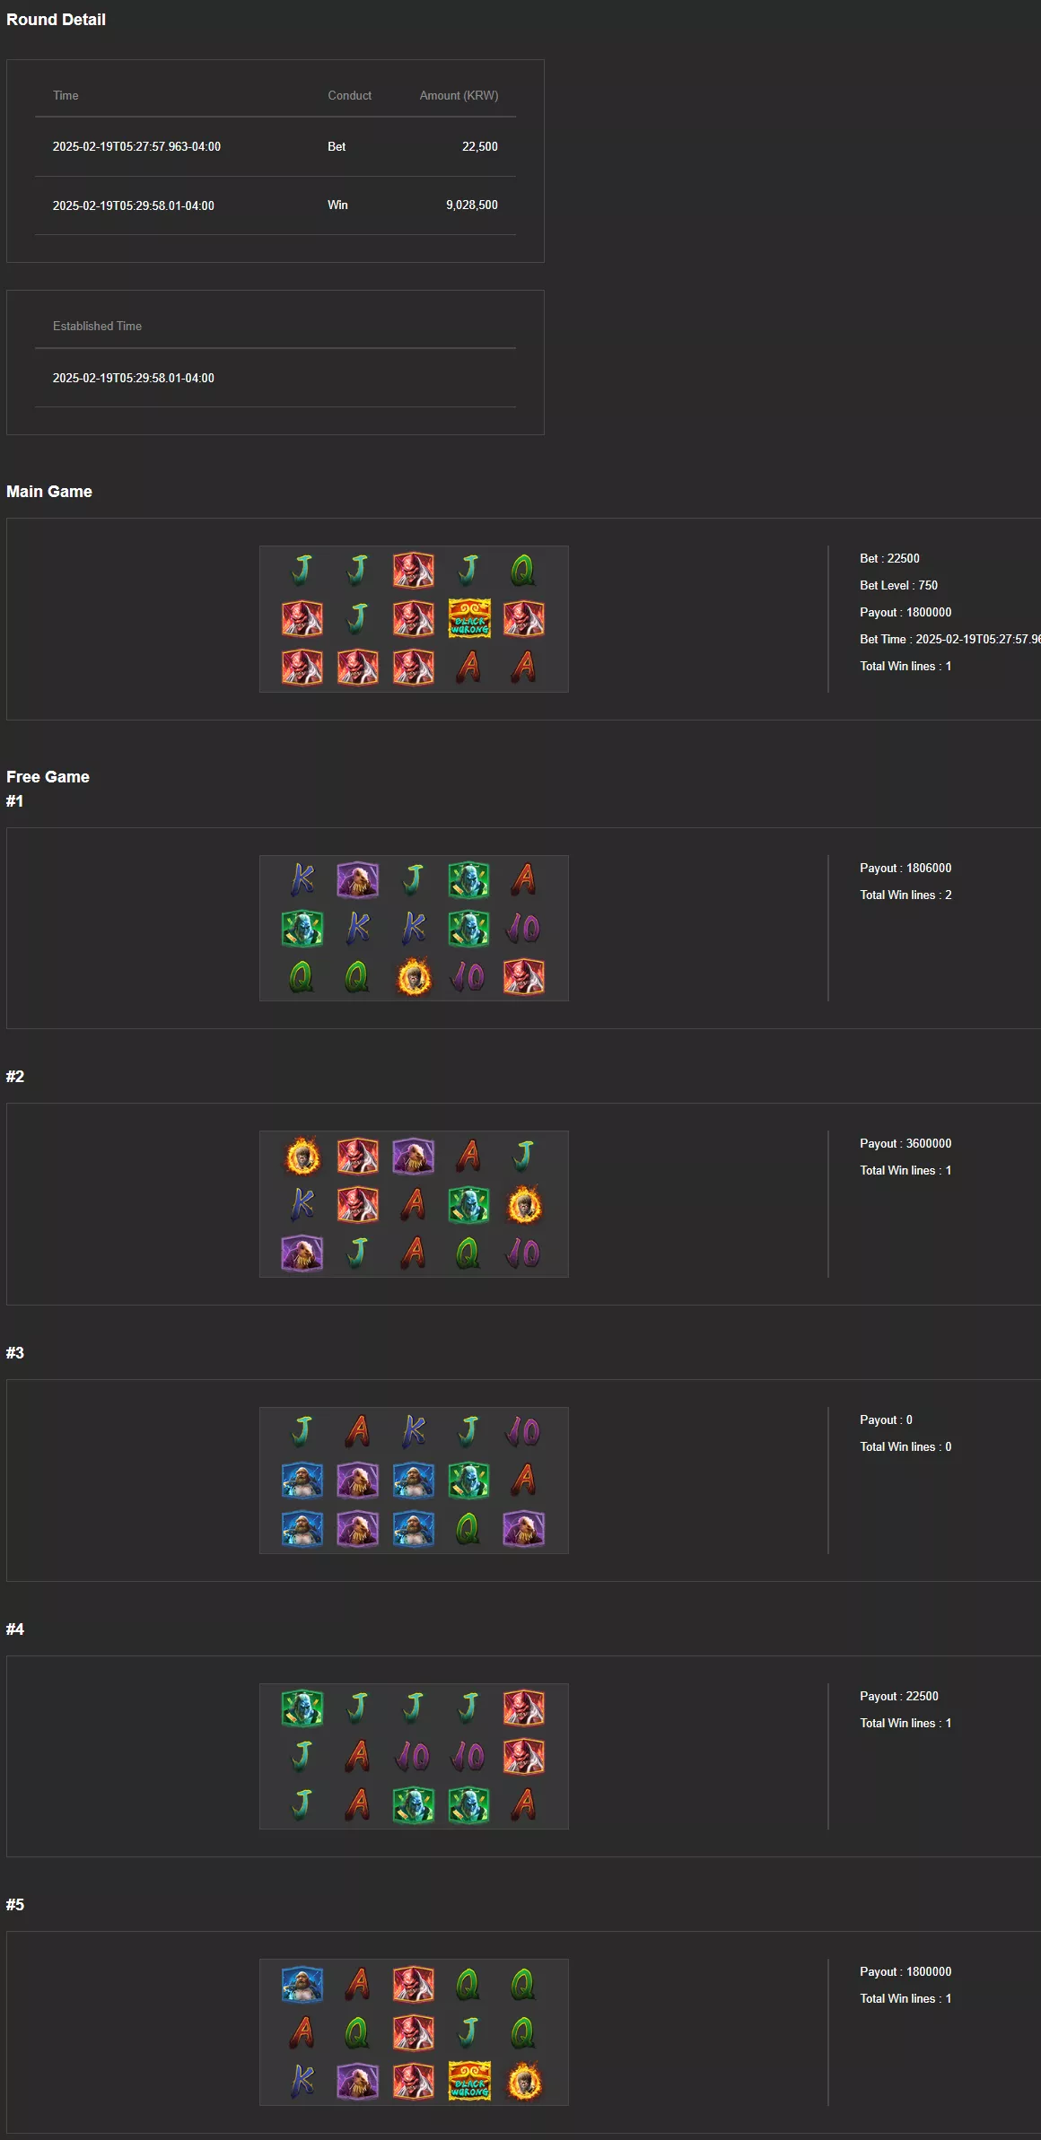Screen dimensions: 1041x2140
Task: Click the red demon symbol in Free Game #1
Action: point(524,977)
